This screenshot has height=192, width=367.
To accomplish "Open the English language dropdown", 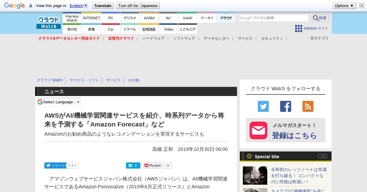I will click(x=79, y=5).
